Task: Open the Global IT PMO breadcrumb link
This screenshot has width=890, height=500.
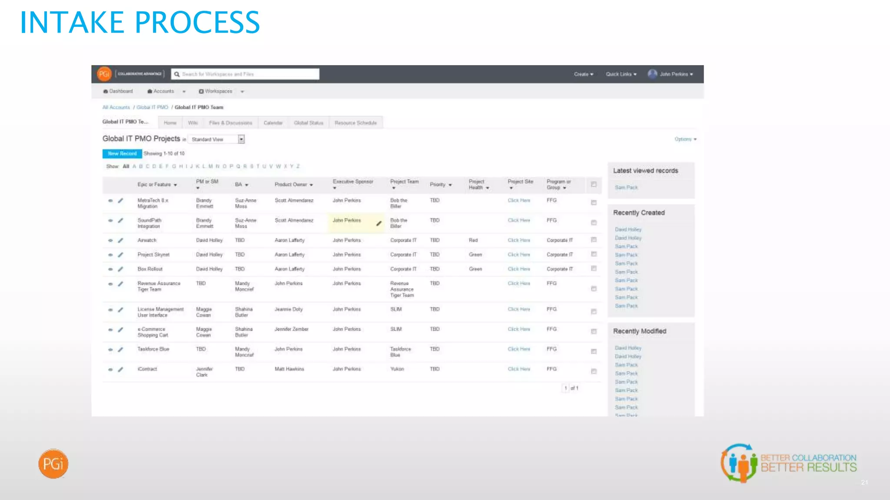Action: [x=152, y=107]
